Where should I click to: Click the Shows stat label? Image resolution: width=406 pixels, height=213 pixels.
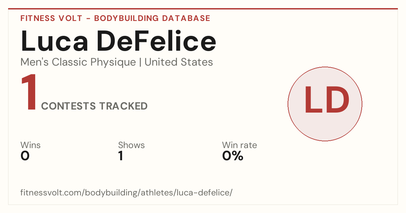[131, 145]
